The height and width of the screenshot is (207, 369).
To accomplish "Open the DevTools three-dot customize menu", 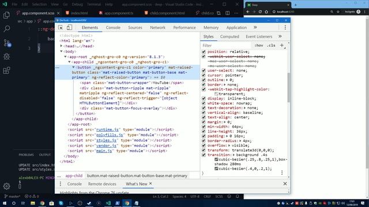I will [285, 28].
